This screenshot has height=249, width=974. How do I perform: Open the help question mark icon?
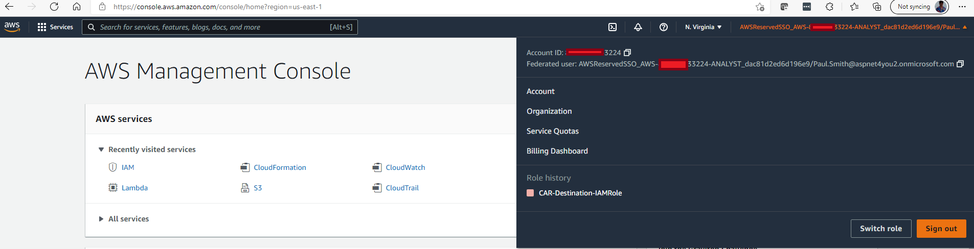tap(664, 27)
